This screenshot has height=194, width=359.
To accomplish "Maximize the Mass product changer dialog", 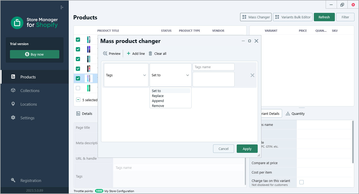I will coord(250,41).
